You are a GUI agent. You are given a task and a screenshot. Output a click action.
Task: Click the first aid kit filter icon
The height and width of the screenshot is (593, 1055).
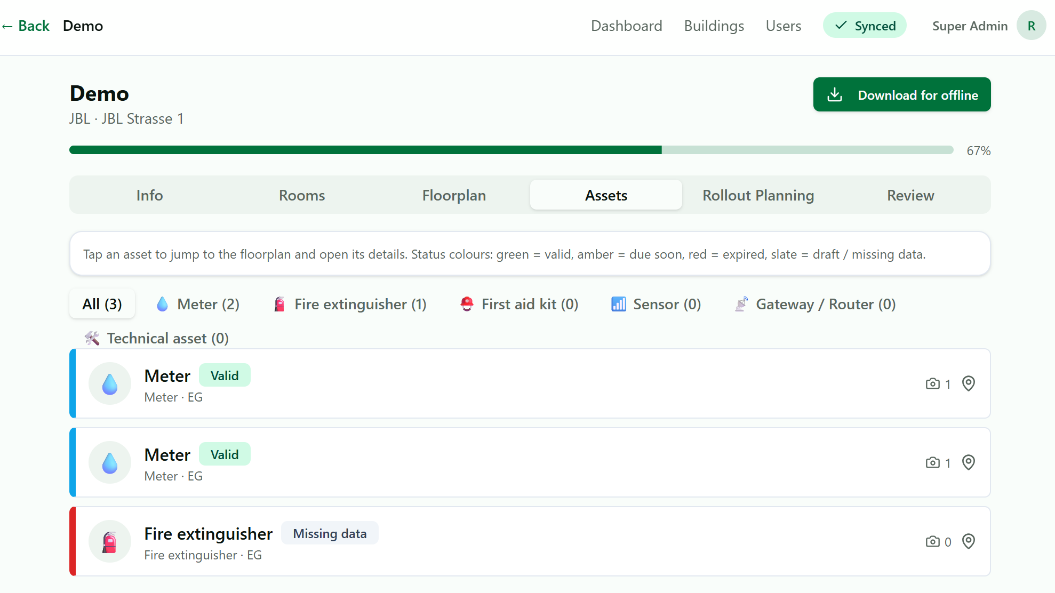(x=467, y=304)
